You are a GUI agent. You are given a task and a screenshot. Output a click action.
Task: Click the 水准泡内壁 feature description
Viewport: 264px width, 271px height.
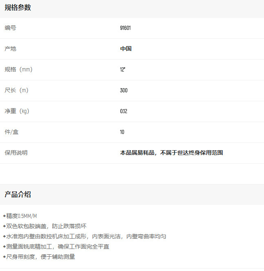(86, 236)
